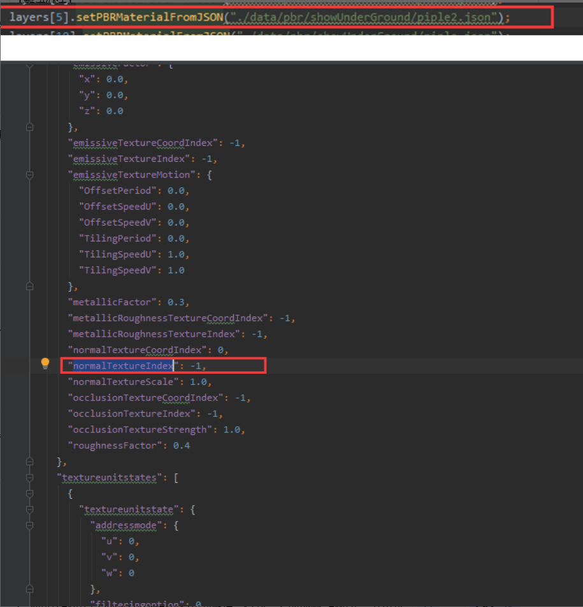The image size is (583, 607).
Task: Collapse the emissiveTextureMotion block fold marker
Action: [x=29, y=175]
